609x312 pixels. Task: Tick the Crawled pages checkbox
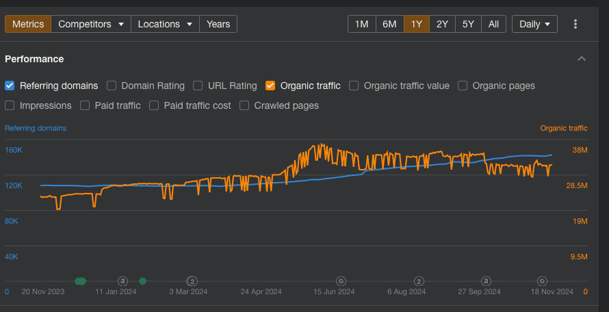(x=244, y=105)
